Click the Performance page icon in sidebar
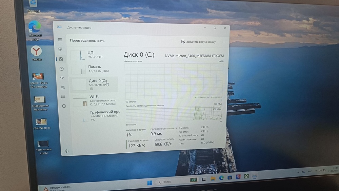Screen dimensions: 339x191 [61, 59]
